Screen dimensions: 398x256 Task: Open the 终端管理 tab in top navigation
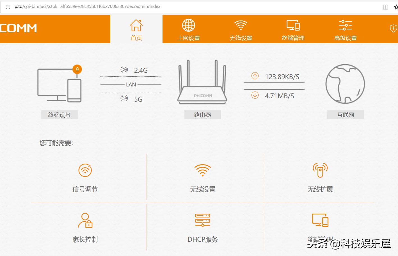click(x=293, y=29)
